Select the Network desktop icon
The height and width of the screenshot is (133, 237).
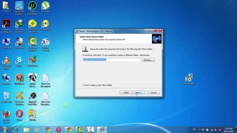point(6,79)
